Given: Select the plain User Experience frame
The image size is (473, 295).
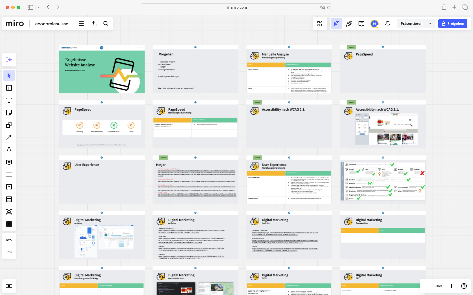Looking at the screenshot, I should (102, 180).
